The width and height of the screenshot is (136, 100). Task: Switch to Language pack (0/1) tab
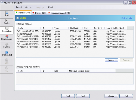59,13
